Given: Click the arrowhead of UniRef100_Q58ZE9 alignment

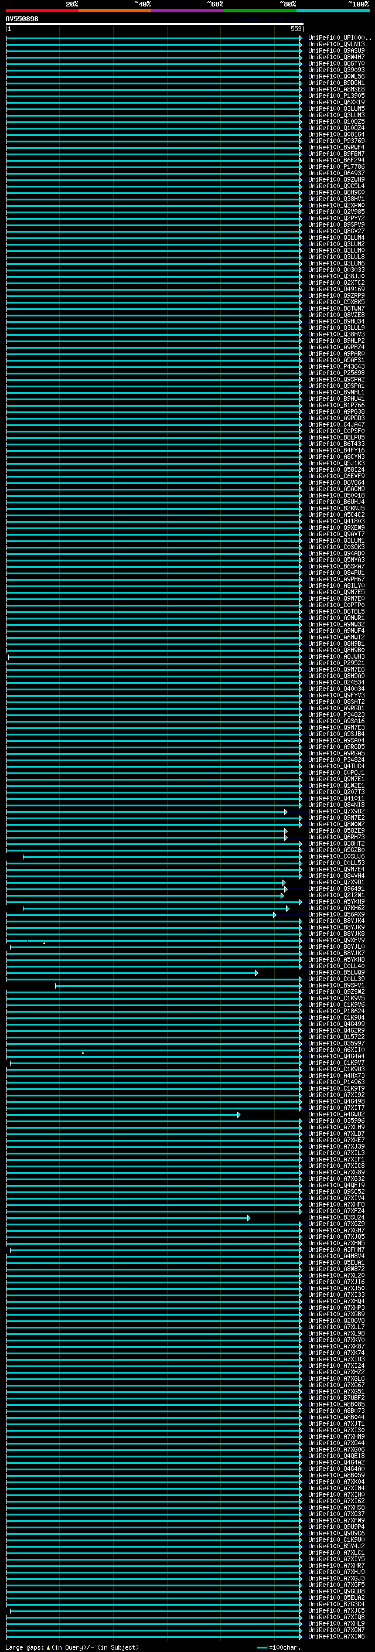Looking at the screenshot, I should (x=286, y=831).
